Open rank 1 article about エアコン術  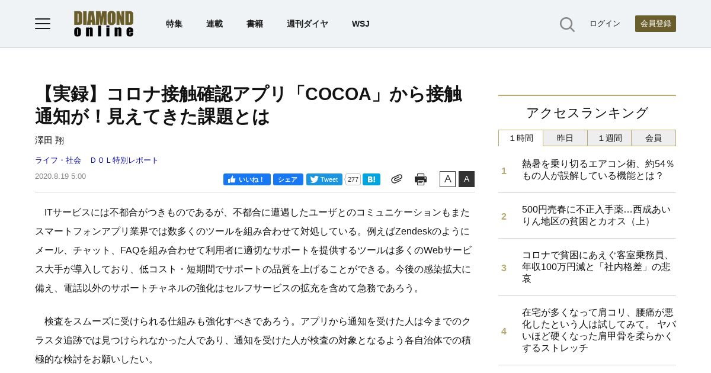pyautogui.click(x=598, y=170)
